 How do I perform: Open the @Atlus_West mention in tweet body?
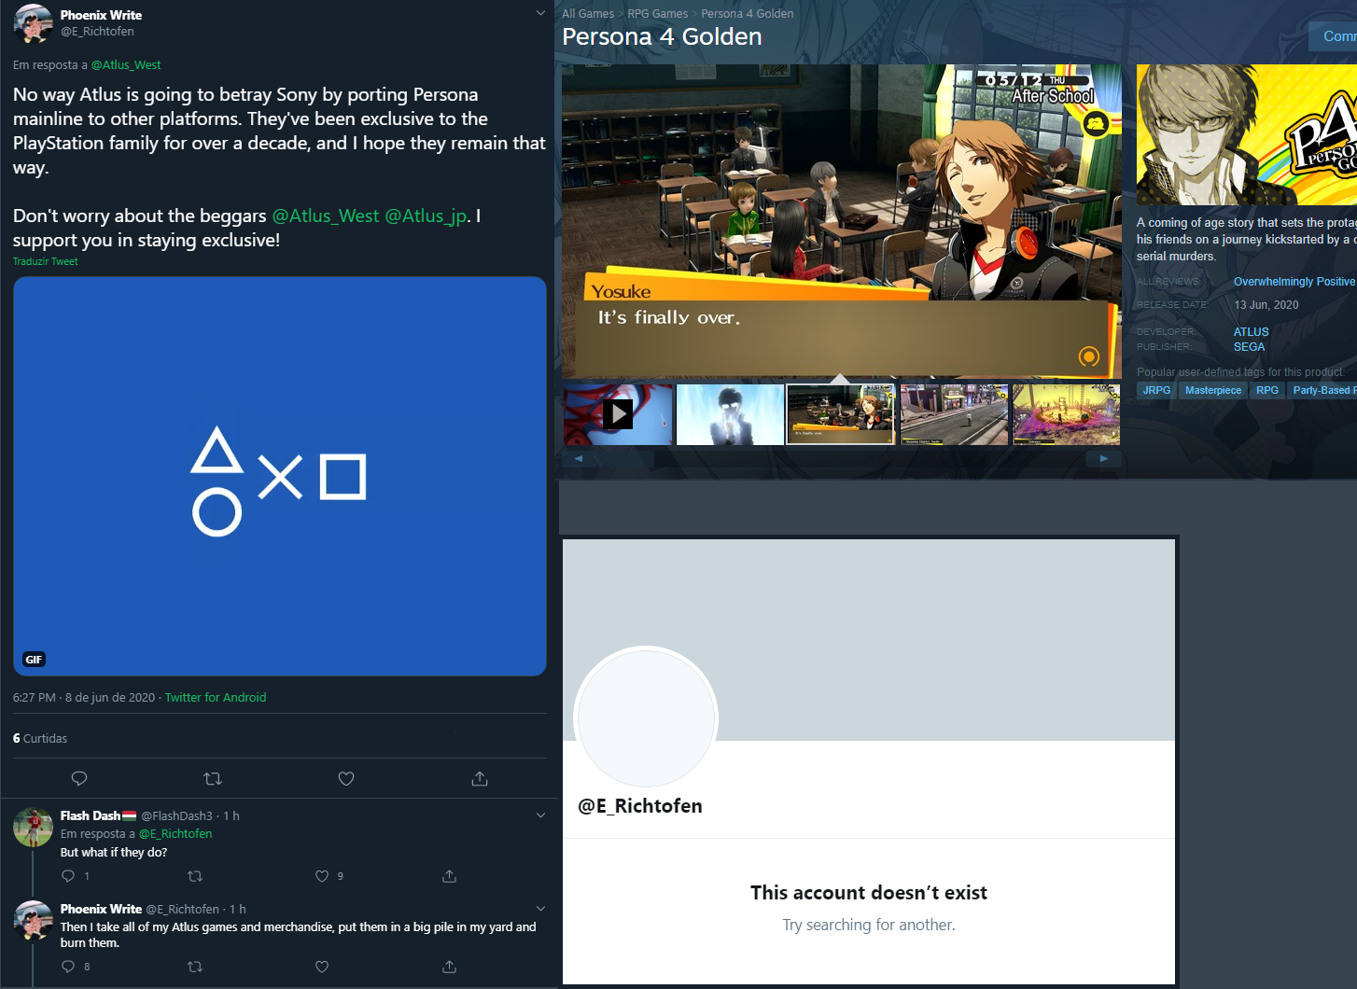(x=326, y=216)
